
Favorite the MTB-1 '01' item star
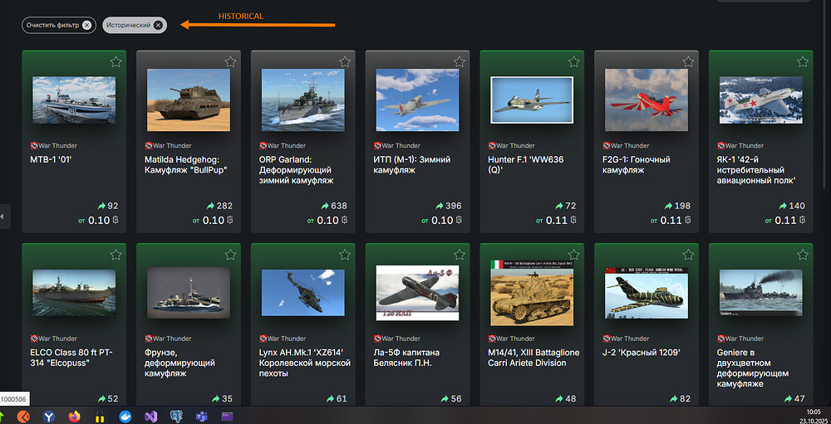[x=116, y=62]
